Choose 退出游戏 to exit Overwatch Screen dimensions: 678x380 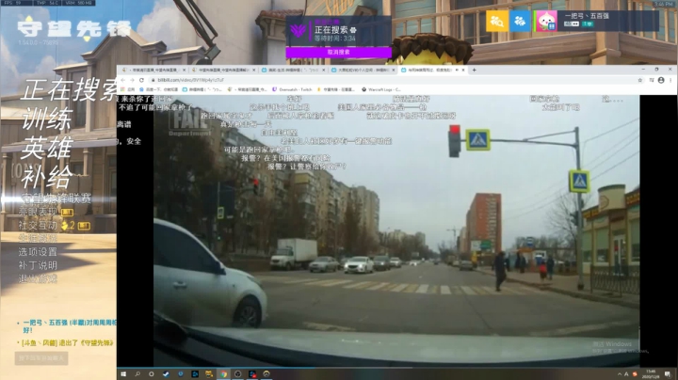(x=38, y=279)
